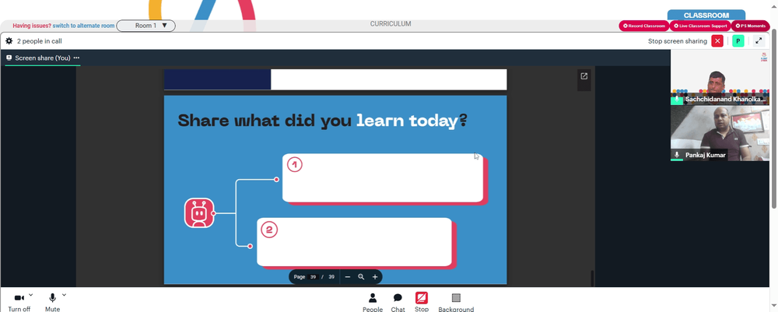This screenshot has height=312, width=778.
Task: Click the page vertical scrollbar
Action: [774, 117]
